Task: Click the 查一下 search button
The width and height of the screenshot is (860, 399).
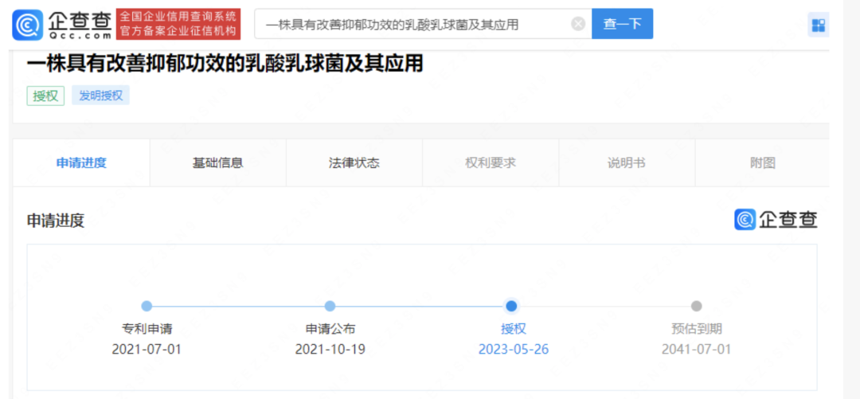Action: tap(622, 24)
